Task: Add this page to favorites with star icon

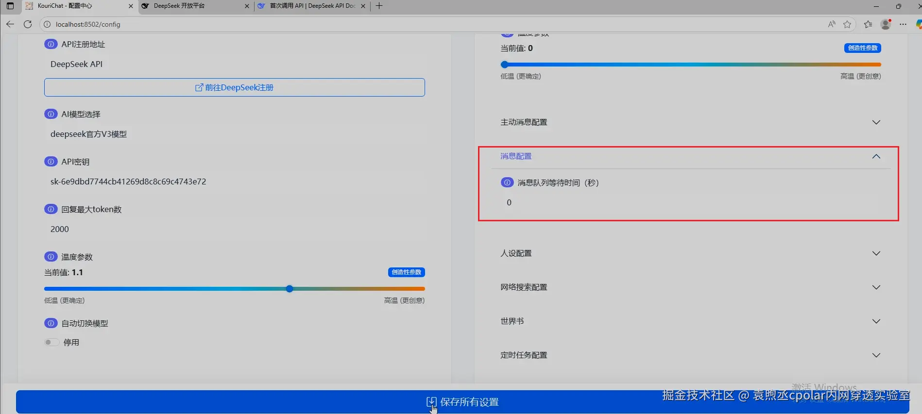Action: pos(847,24)
